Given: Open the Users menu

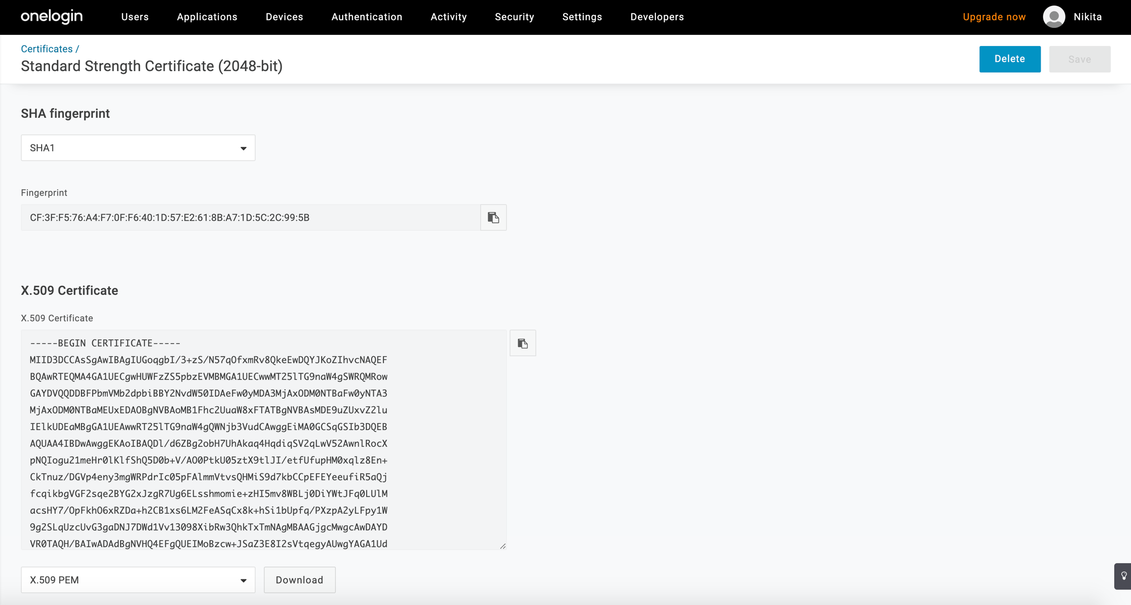Looking at the screenshot, I should (135, 17).
